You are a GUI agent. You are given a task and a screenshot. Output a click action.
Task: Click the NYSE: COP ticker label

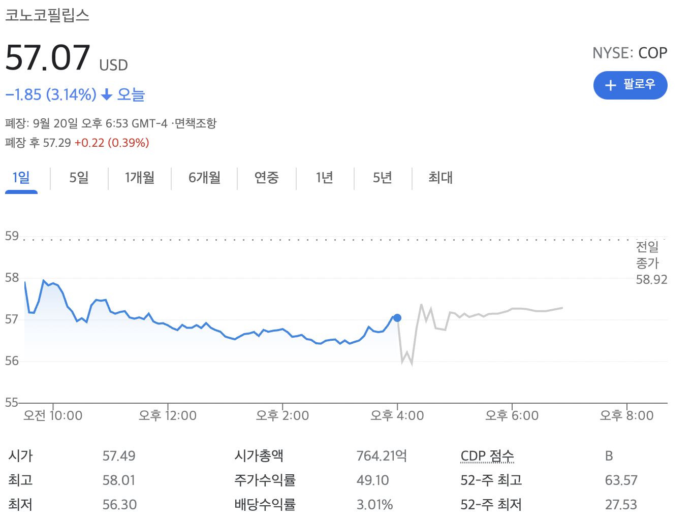(630, 53)
